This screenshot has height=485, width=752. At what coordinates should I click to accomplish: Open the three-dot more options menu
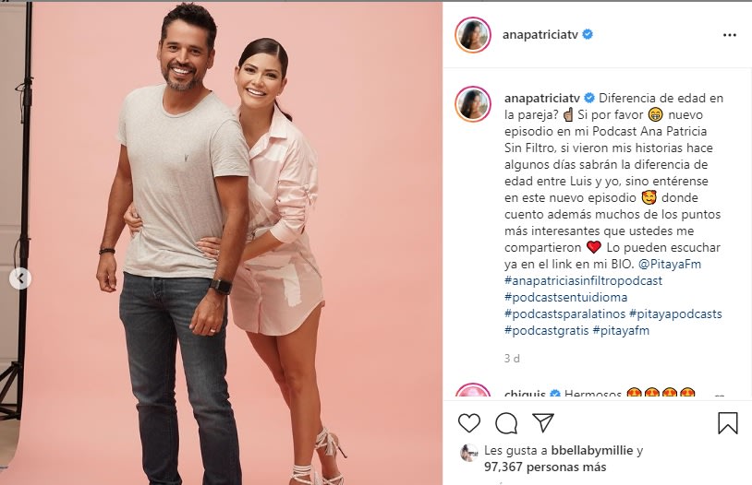tap(730, 35)
